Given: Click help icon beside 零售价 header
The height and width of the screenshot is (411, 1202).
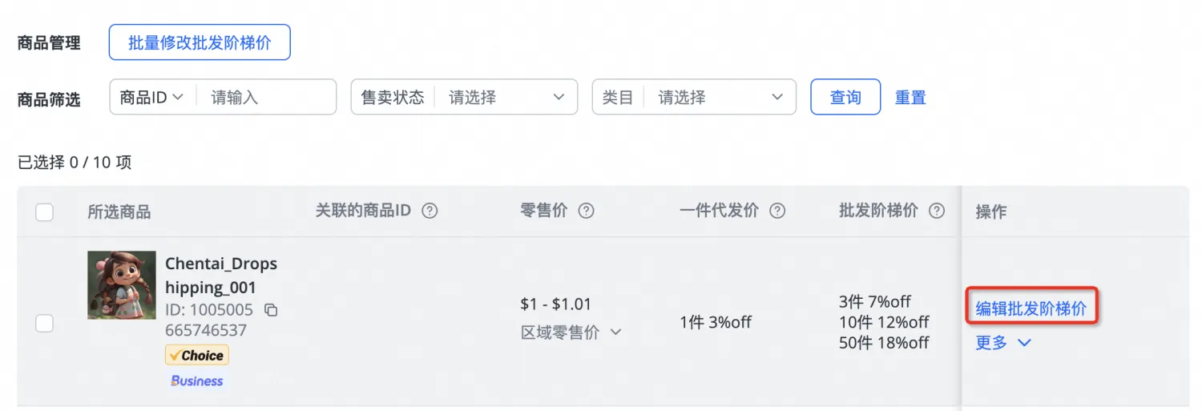Looking at the screenshot, I should pyautogui.click(x=587, y=211).
